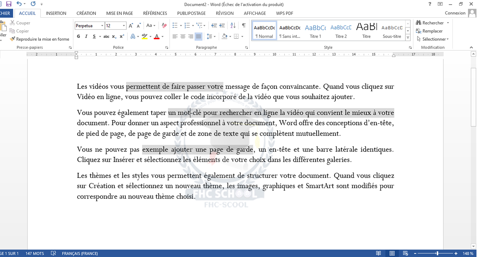This screenshot has height=257, width=485.
Task: Toggle italic (I) formatting
Action: pos(86,36)
